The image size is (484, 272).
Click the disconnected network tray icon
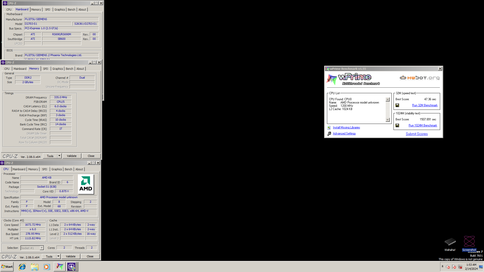point(460,267)
